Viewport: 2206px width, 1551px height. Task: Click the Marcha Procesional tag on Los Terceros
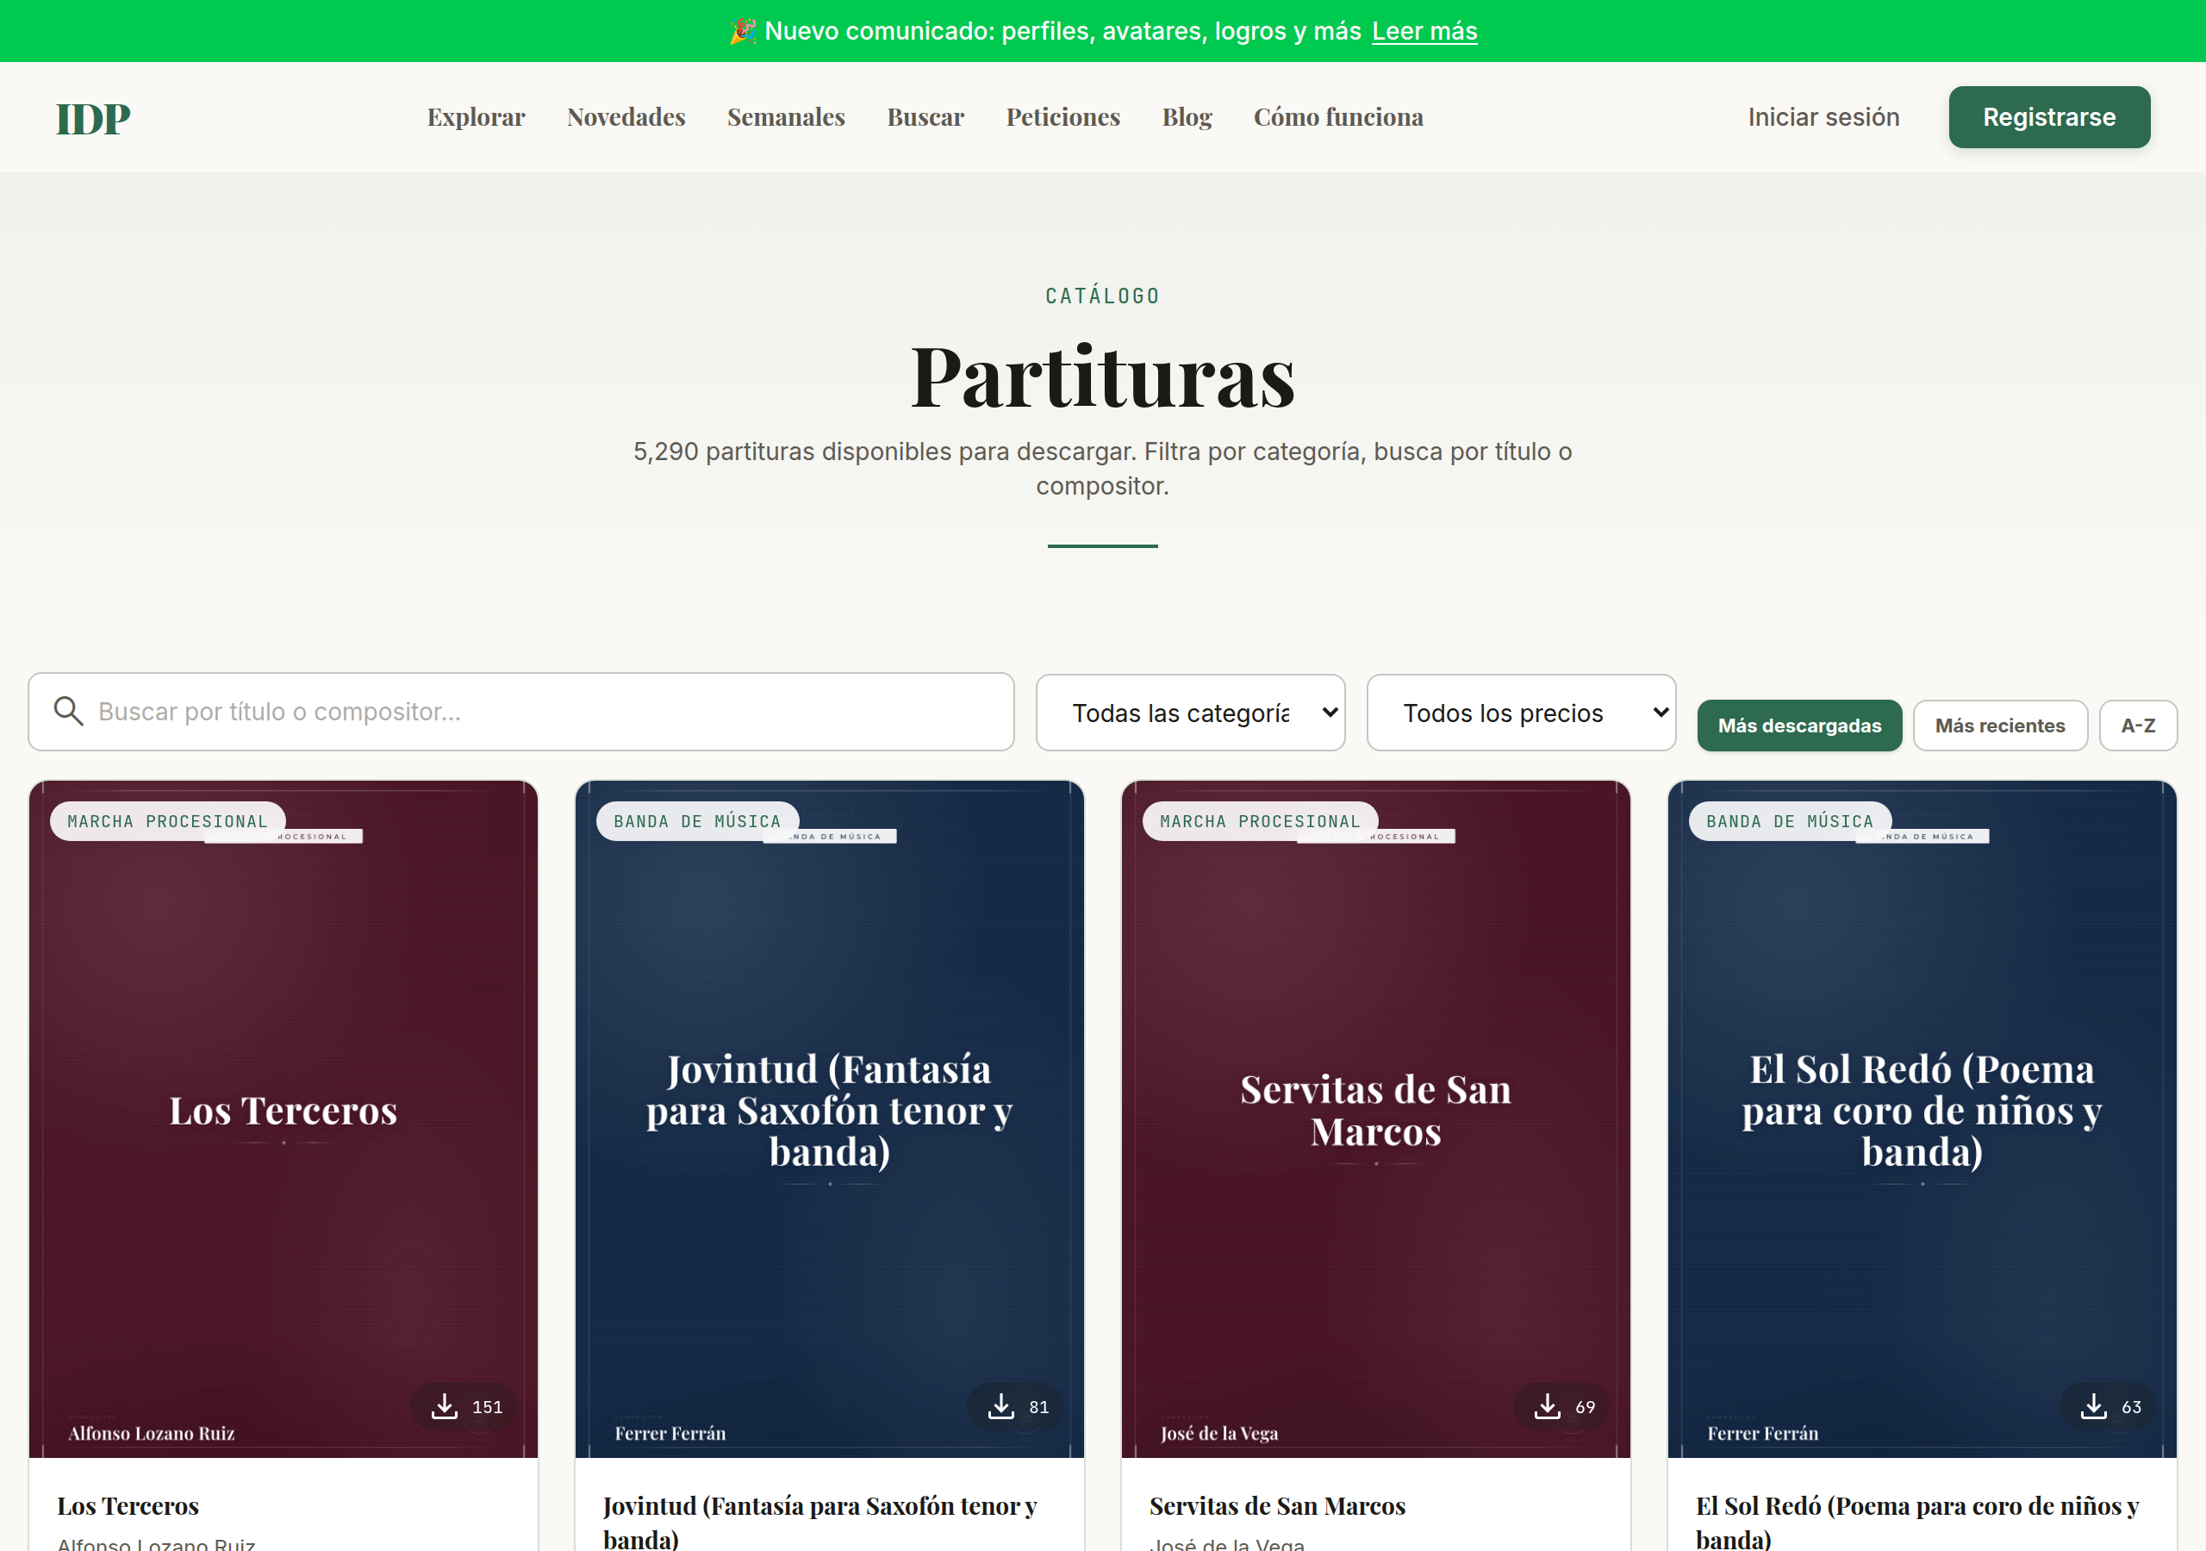pyautogui.click(x=167, y=822)
